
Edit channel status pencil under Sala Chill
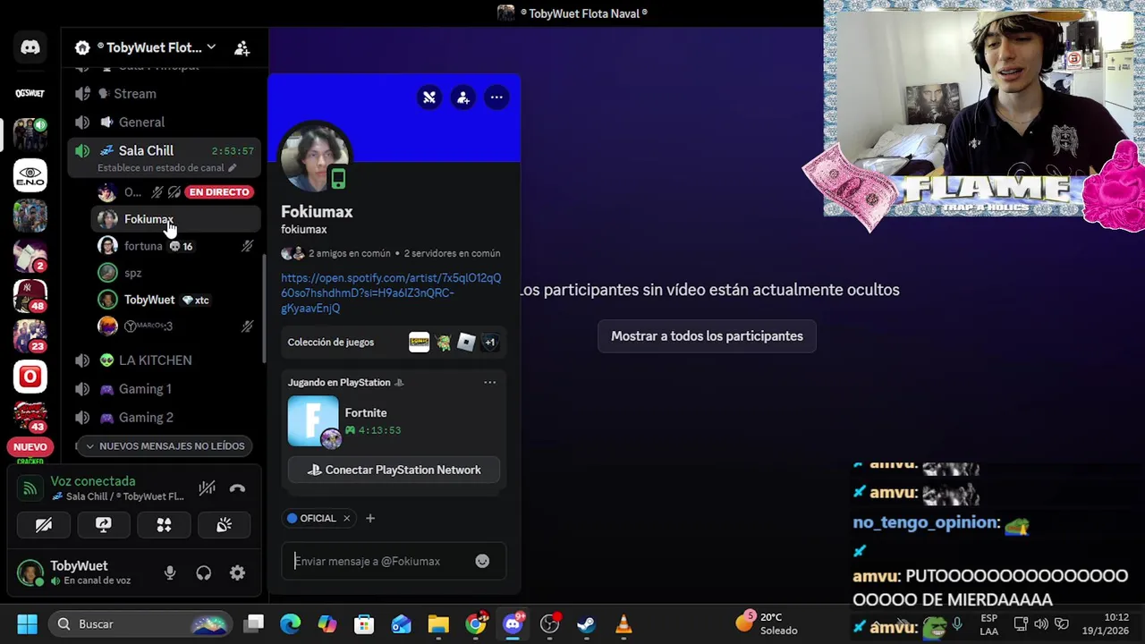[x=233, y=167]
